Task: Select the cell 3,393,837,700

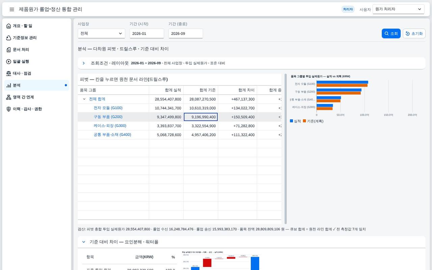Action: (166, 126)
